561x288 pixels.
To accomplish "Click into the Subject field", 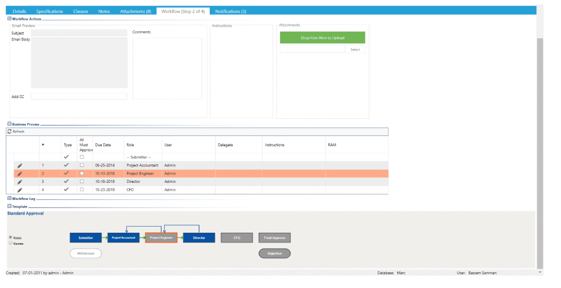I will tap(79, 33).
